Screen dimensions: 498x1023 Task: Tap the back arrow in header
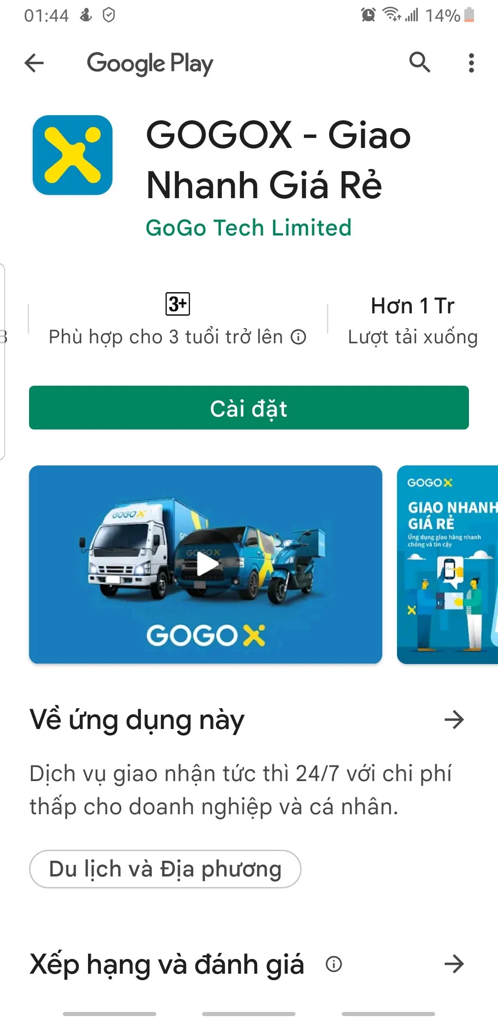point(34,63)
